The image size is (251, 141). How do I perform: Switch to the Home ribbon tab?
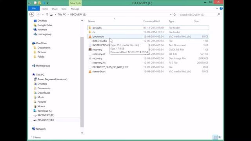click(x=45, y=9)
